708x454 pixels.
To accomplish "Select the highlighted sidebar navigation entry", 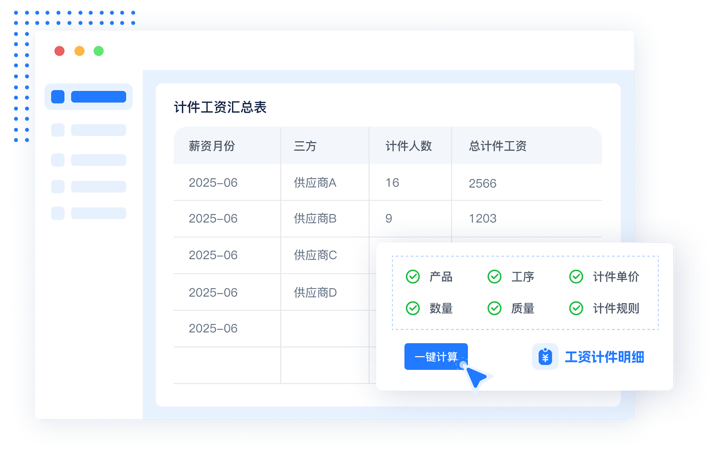I will pyautogui.click(x=89, y=96).
